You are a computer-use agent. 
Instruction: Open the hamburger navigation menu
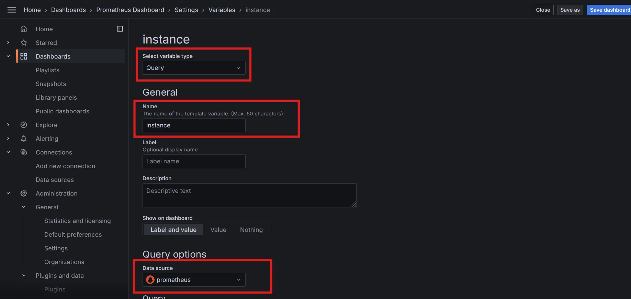point(12,10)
